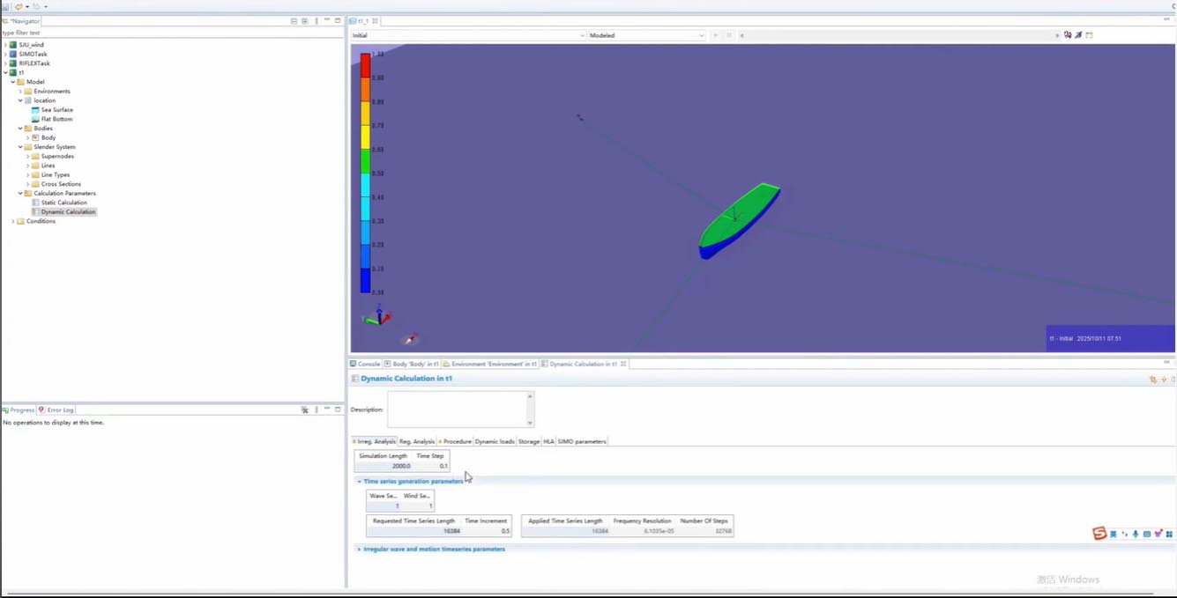
Task: Open the Modeled view dropdown
Action: tap(646, 35)
